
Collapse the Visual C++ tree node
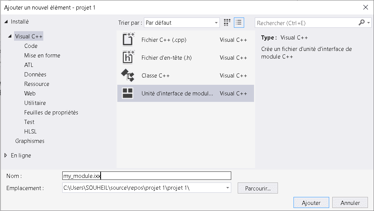tap(10, 36)
